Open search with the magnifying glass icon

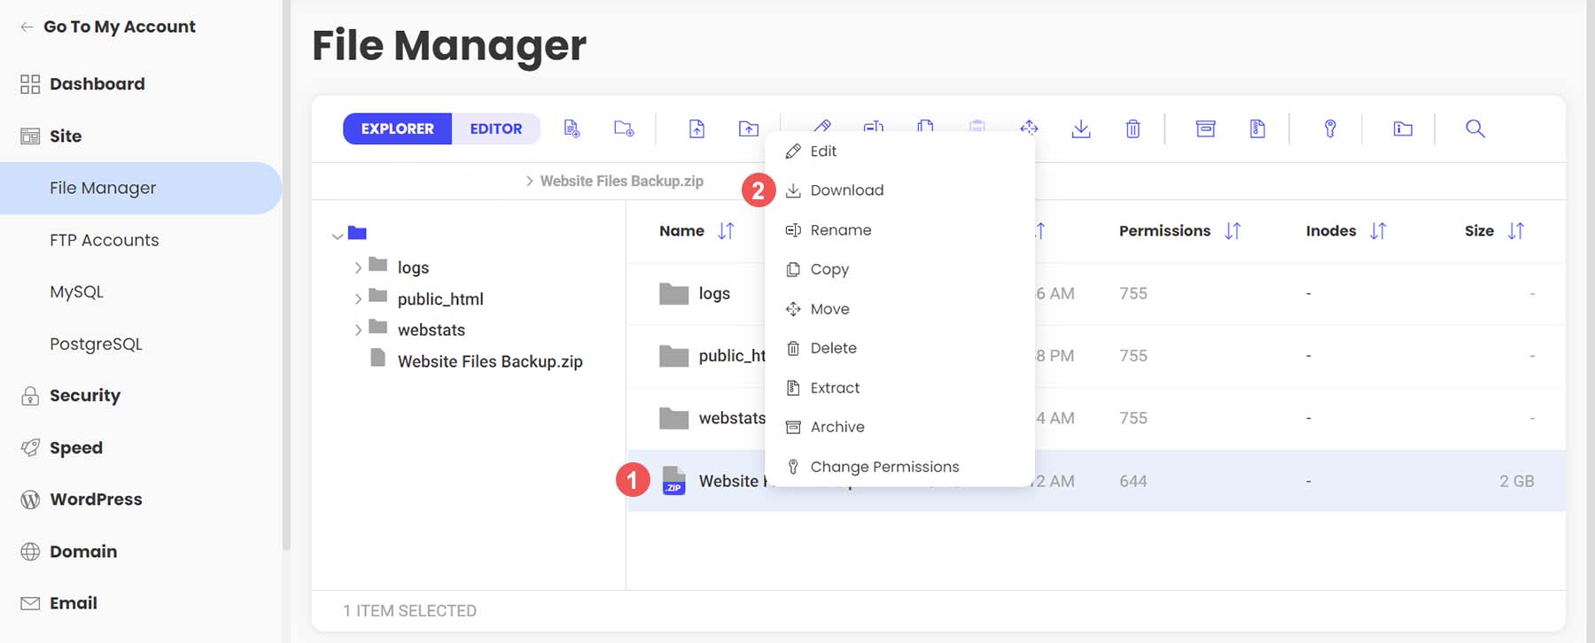(x=1474, y=128)
